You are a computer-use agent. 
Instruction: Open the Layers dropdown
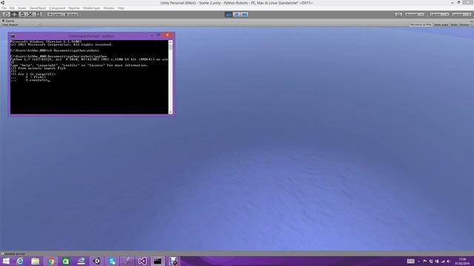pos(439,15)
